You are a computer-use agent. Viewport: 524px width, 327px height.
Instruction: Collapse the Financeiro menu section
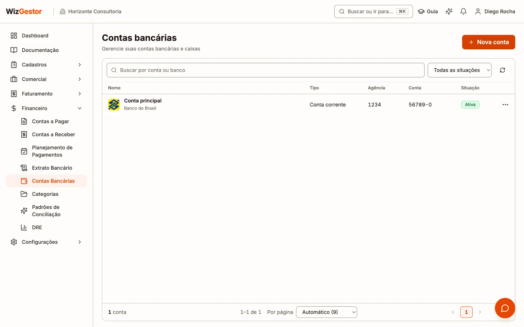click(46, 108)
